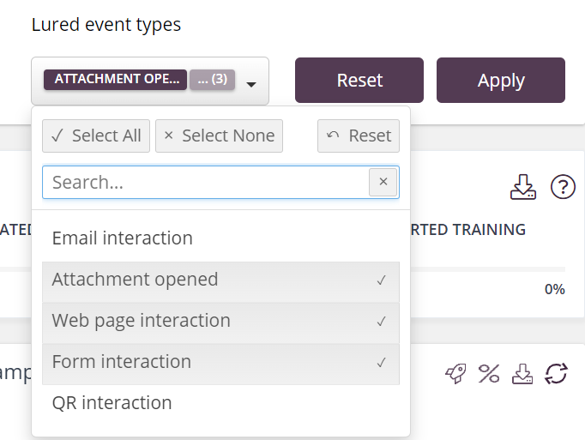Click the Select None button

(x=219, y=136)
